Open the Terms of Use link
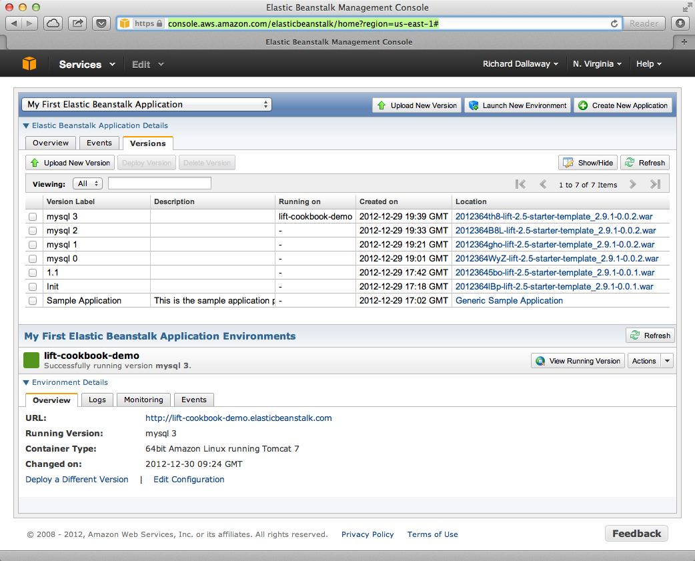This screenshot has width=695, height=561. click(433, 534)
